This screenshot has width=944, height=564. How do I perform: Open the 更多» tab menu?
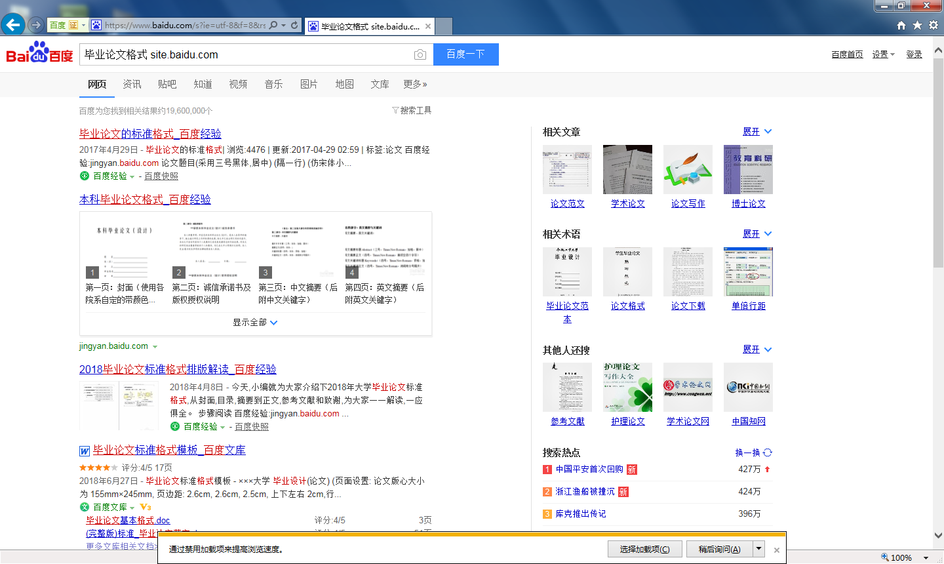tap(416, 84)
